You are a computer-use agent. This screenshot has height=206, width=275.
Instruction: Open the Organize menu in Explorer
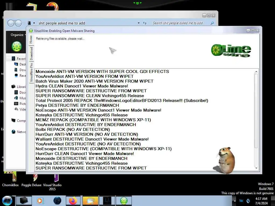click(x=18, y=35)
